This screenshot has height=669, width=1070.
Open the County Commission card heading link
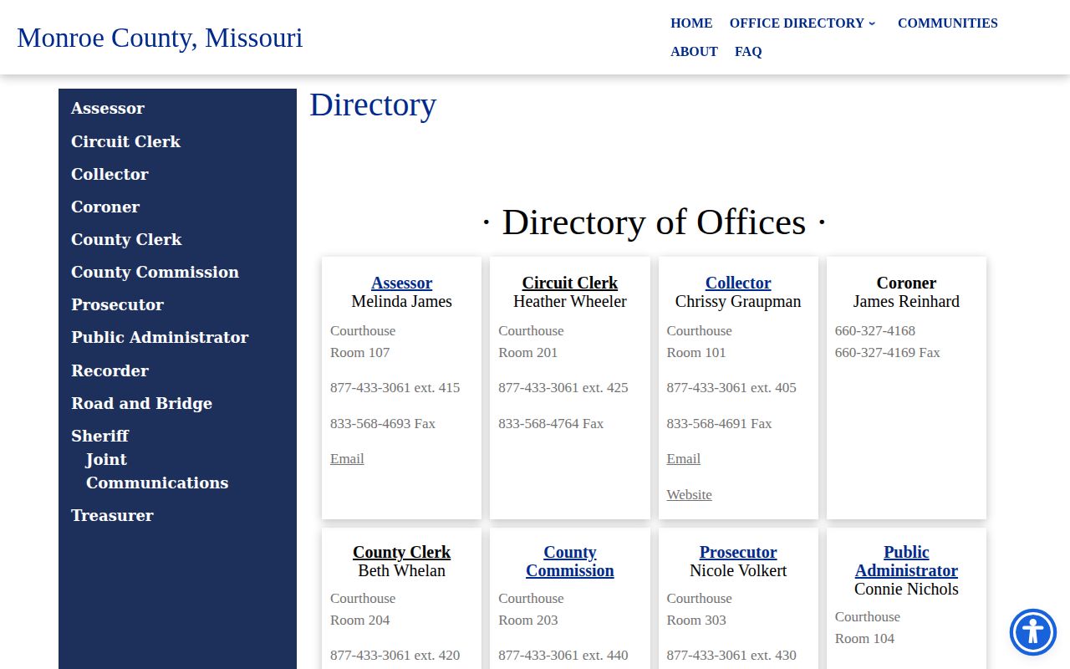[570, 561]
